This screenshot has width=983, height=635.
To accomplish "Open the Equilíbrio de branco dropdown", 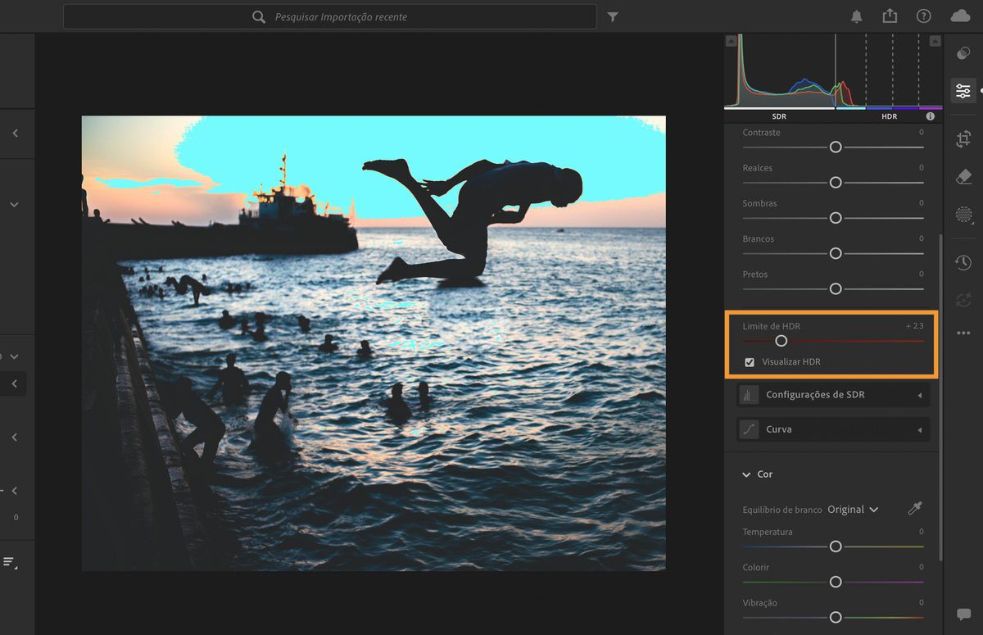I will click(x=853, y=510).
